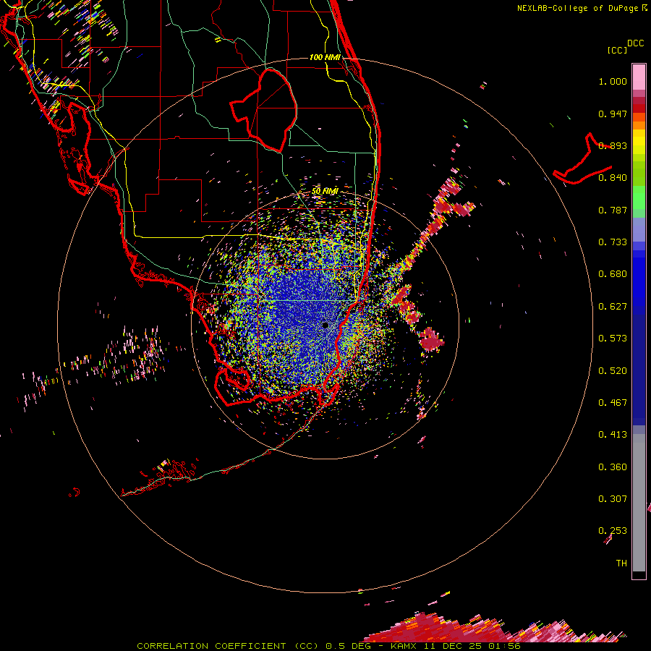Click the 0.893 scale value
This screenshot has height=651, width=651.
pos(613,145)
